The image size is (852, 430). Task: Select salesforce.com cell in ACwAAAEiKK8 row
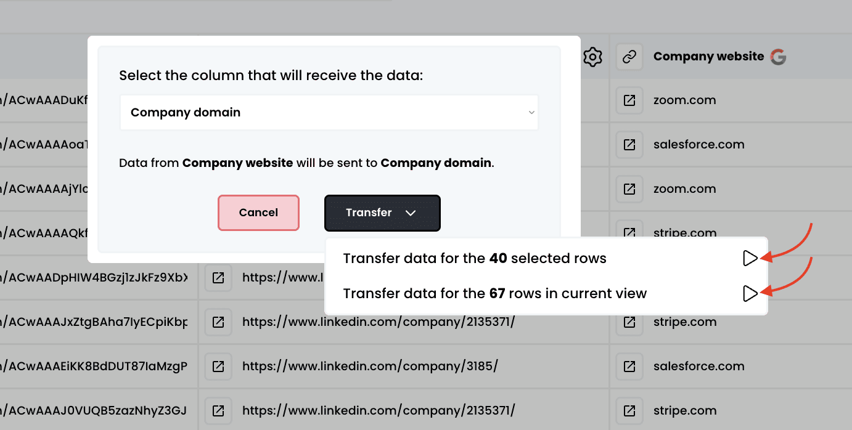click(699, 367)
